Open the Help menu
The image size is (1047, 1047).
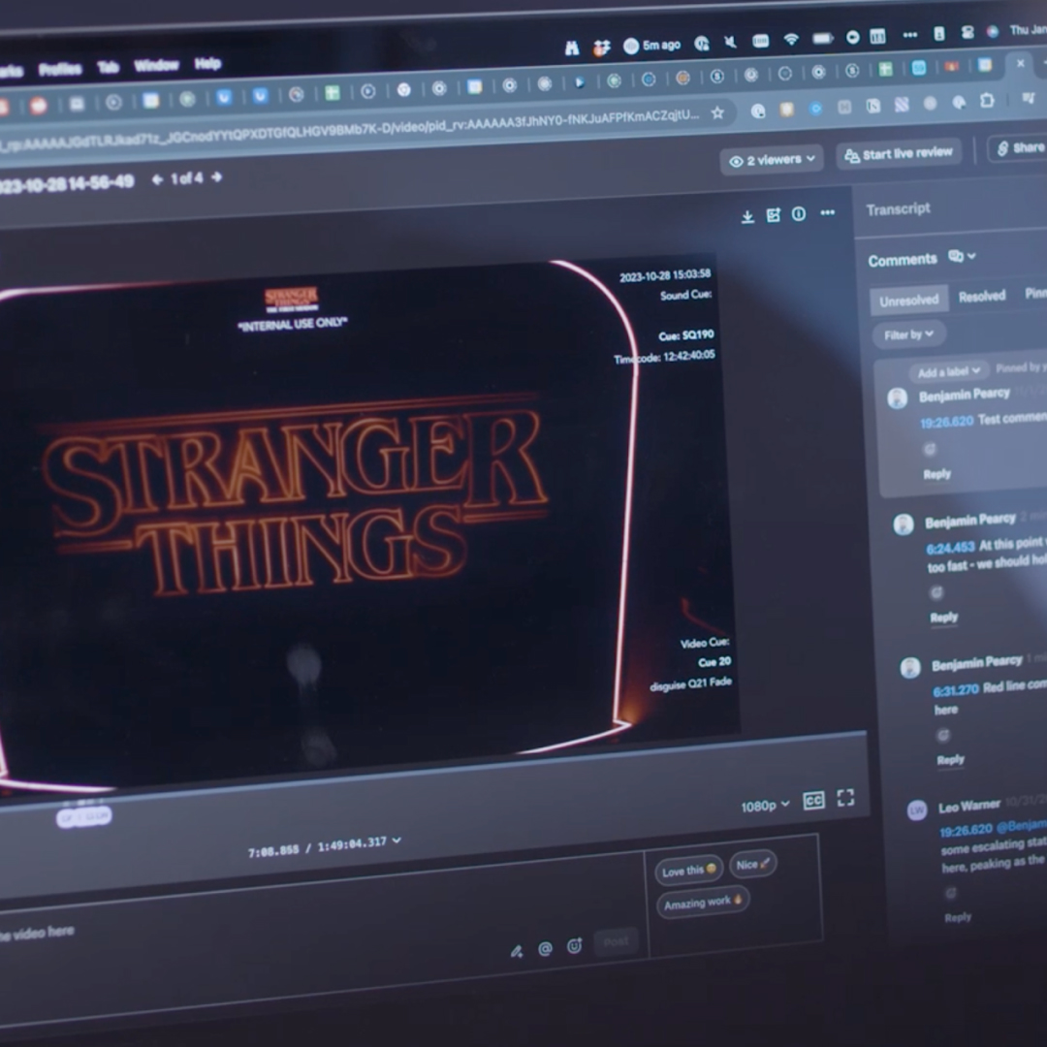[x=207, y=63]
